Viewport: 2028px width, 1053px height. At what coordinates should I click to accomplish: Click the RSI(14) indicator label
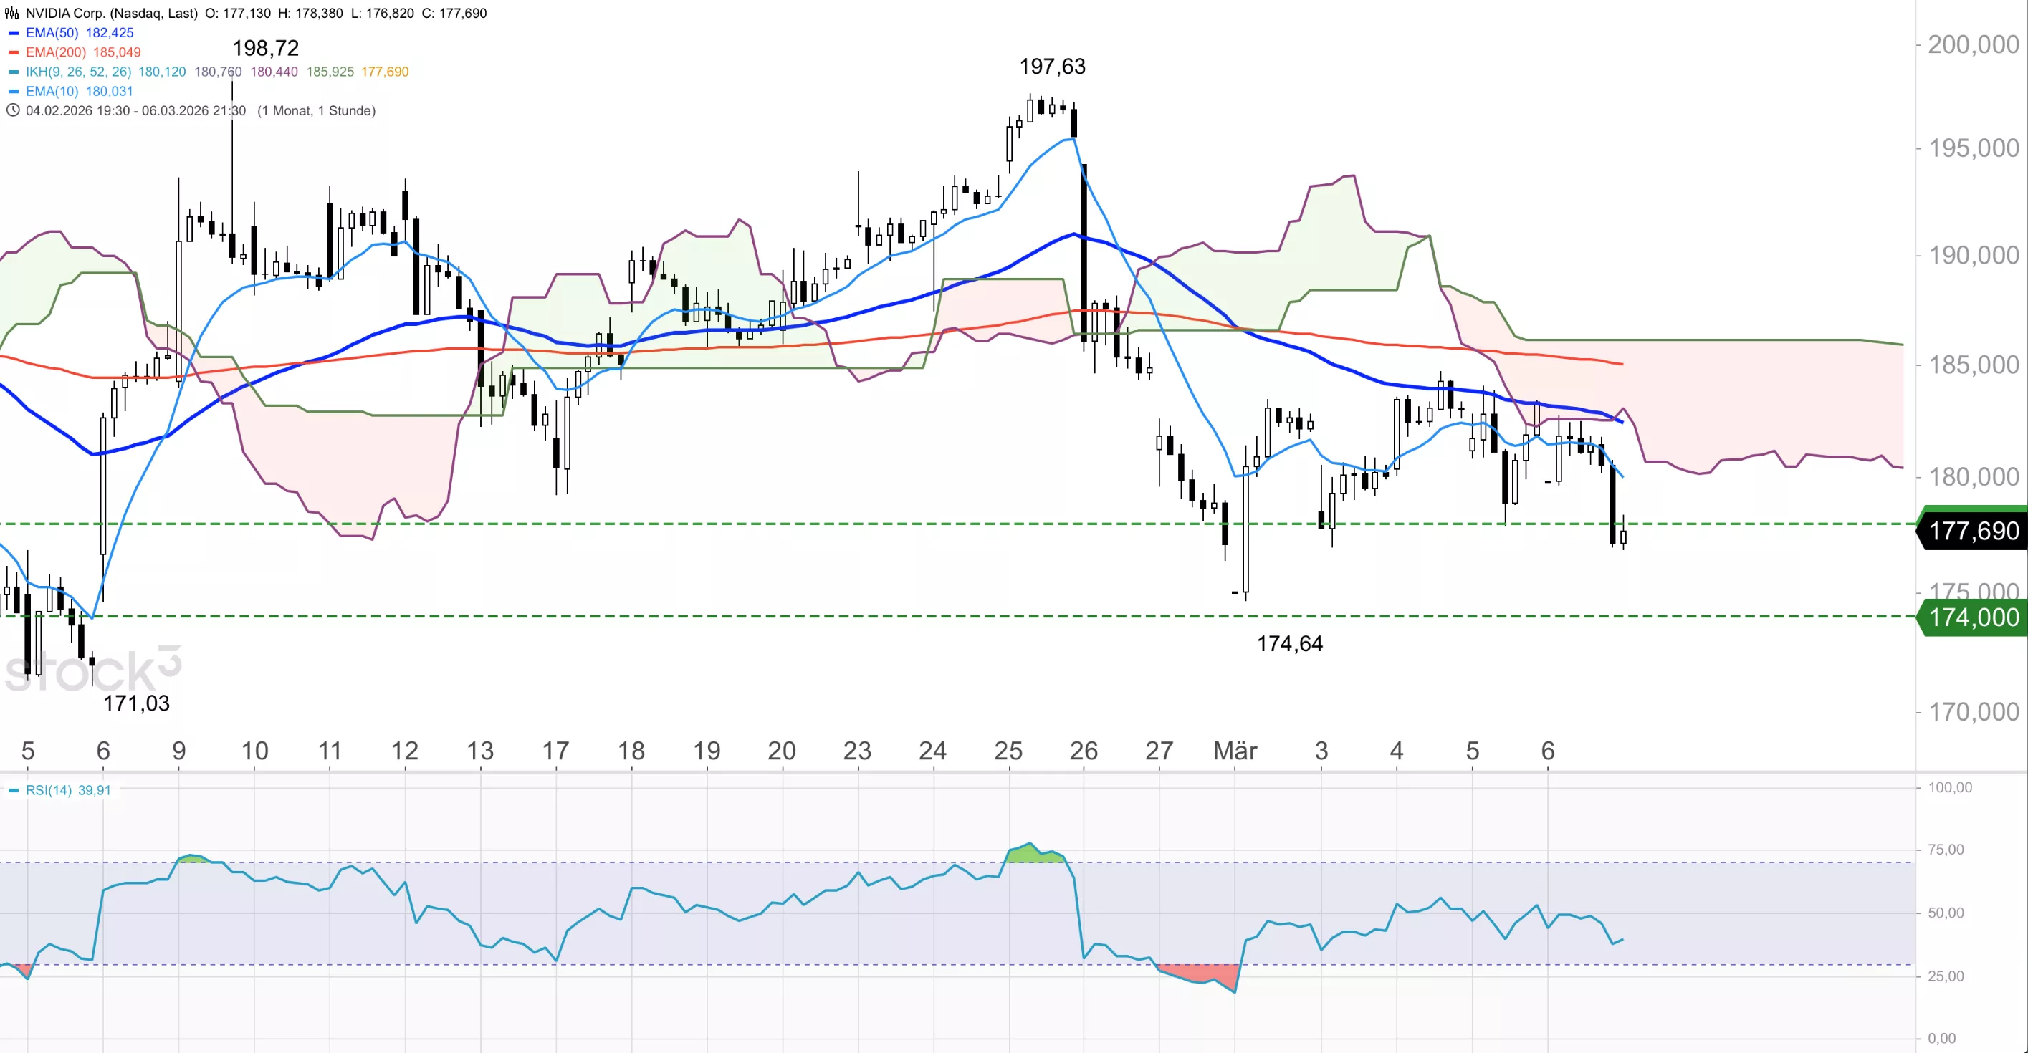(x=49, y=790)
